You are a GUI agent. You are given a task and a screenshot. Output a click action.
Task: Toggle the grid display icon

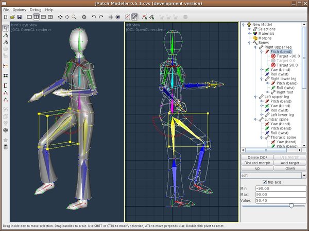pyautogui.click(x=111, y=17)
